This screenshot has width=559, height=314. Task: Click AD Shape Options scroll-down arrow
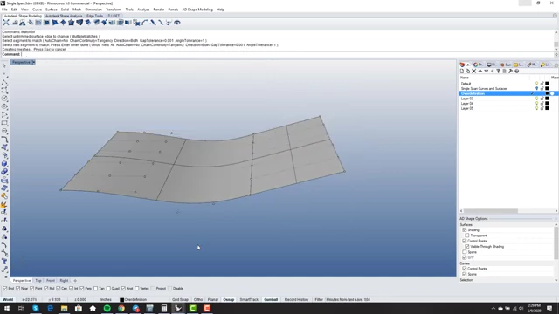[x=556, y=280]
